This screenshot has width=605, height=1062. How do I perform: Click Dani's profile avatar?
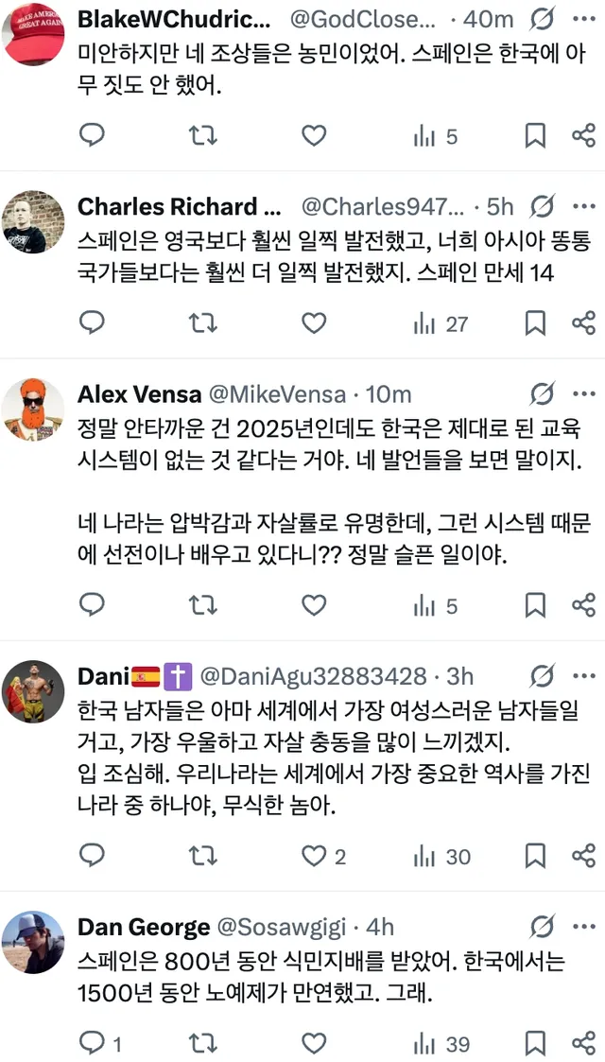pos(33,691)
